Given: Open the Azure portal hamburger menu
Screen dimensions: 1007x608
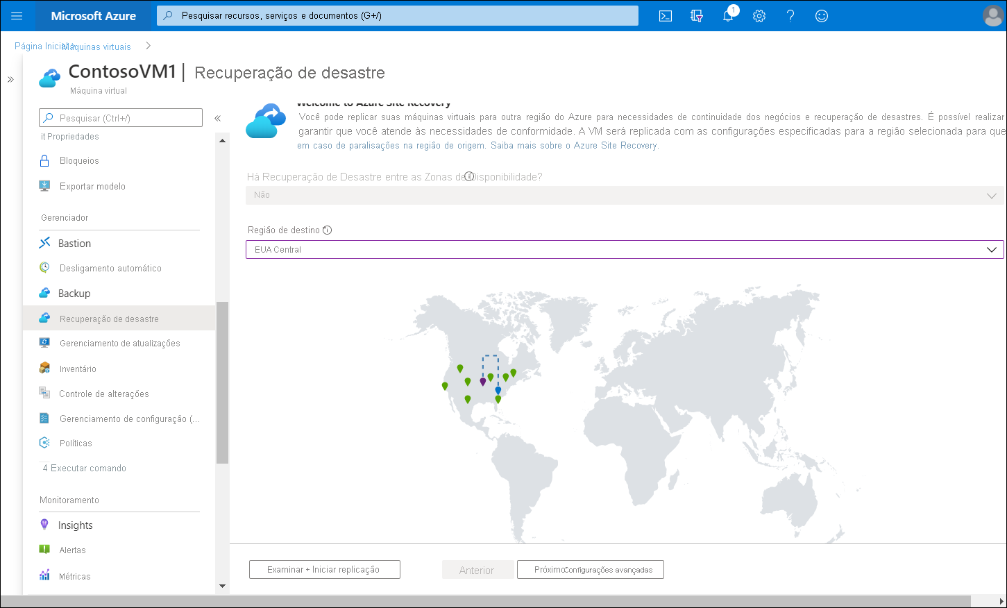Looking at the screenshot, I should tap(17, 15).
